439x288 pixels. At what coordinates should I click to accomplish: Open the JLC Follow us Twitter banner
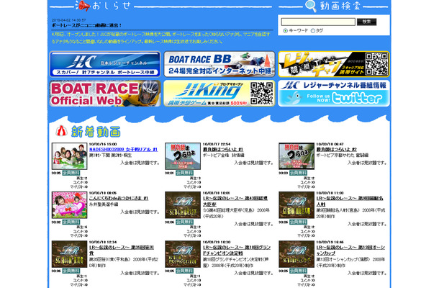click(x=334, y=94)
